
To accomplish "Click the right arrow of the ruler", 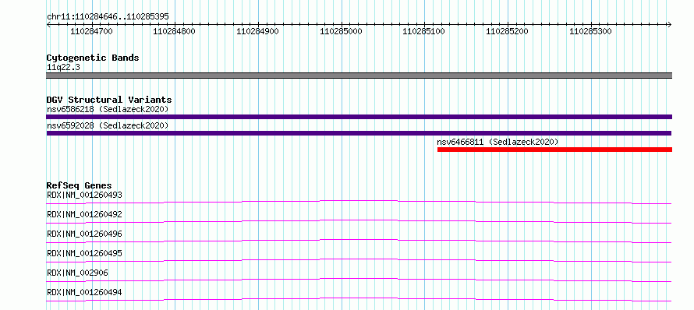I will coord(669,24).
